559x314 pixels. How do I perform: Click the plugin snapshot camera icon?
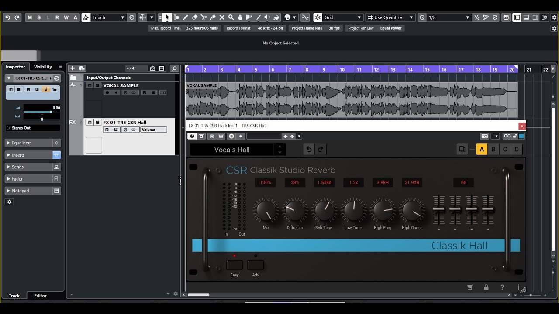[484, 136]
